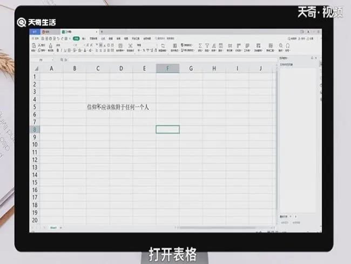Screen dimensions: 351x264
Task: Switch to the Data ribbon tab
Action: 111,38
